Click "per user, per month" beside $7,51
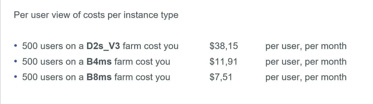The image size is (373, 104). click(x=306, y=78)
